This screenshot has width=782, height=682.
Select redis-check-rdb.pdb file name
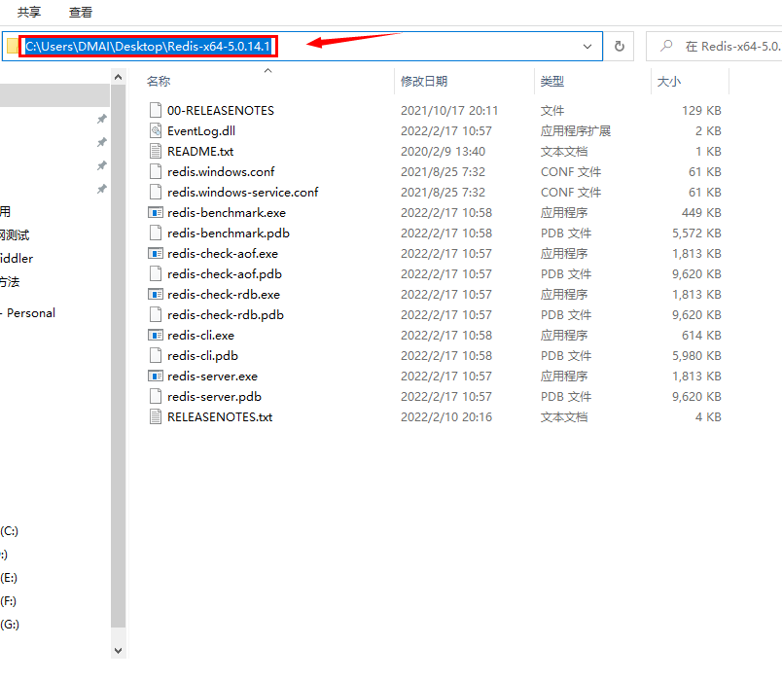[226, 315]
